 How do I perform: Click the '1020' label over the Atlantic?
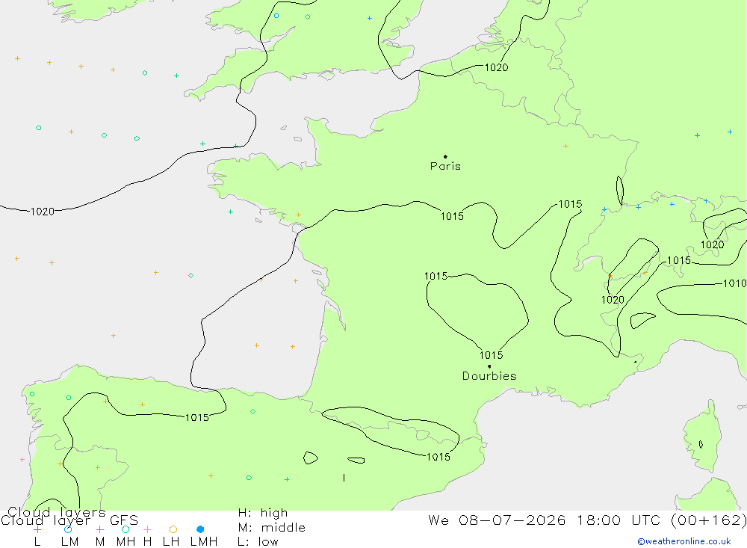pyautogui.click(x=43, y=212)
